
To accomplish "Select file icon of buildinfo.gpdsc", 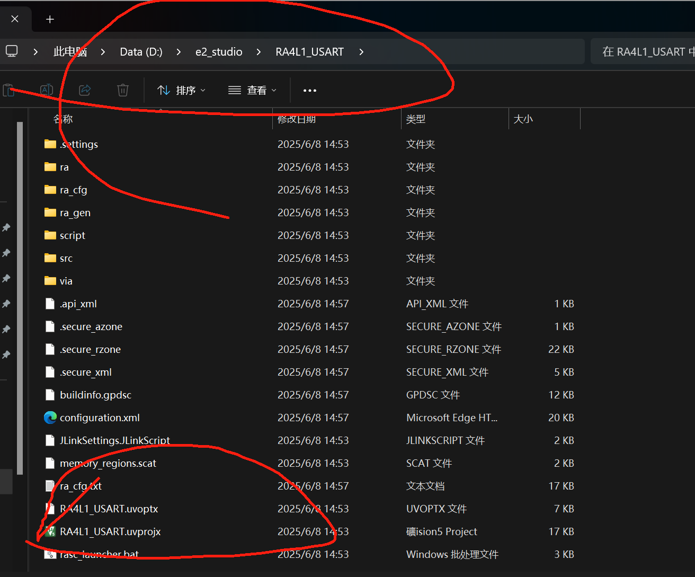I will click(x=50, y=395).
